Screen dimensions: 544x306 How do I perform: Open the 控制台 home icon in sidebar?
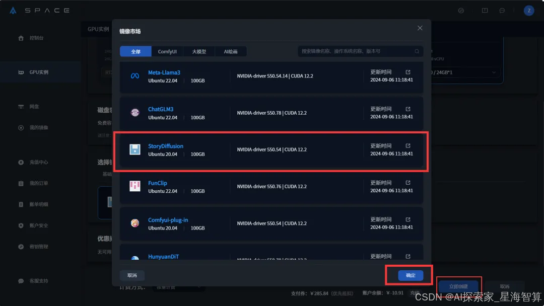[21, 38]
